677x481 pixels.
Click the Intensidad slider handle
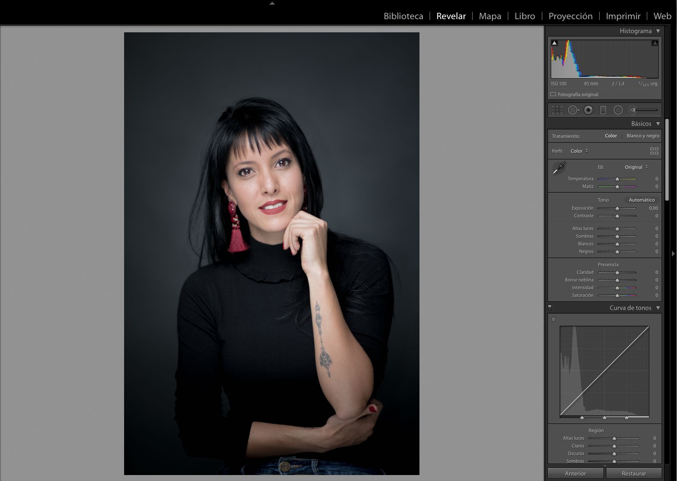click(617, 288)
